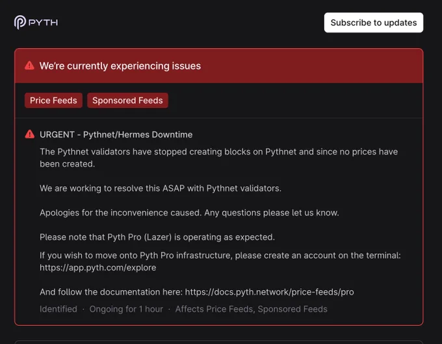Image resolution: width=442 pixels, height=344 pixels.
Task: Click the 'working to resolve this ASAP' line
Action: 161,188
